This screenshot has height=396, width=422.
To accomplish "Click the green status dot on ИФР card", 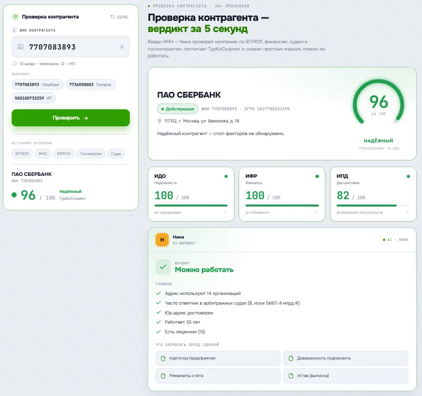I will pos(317,176).
